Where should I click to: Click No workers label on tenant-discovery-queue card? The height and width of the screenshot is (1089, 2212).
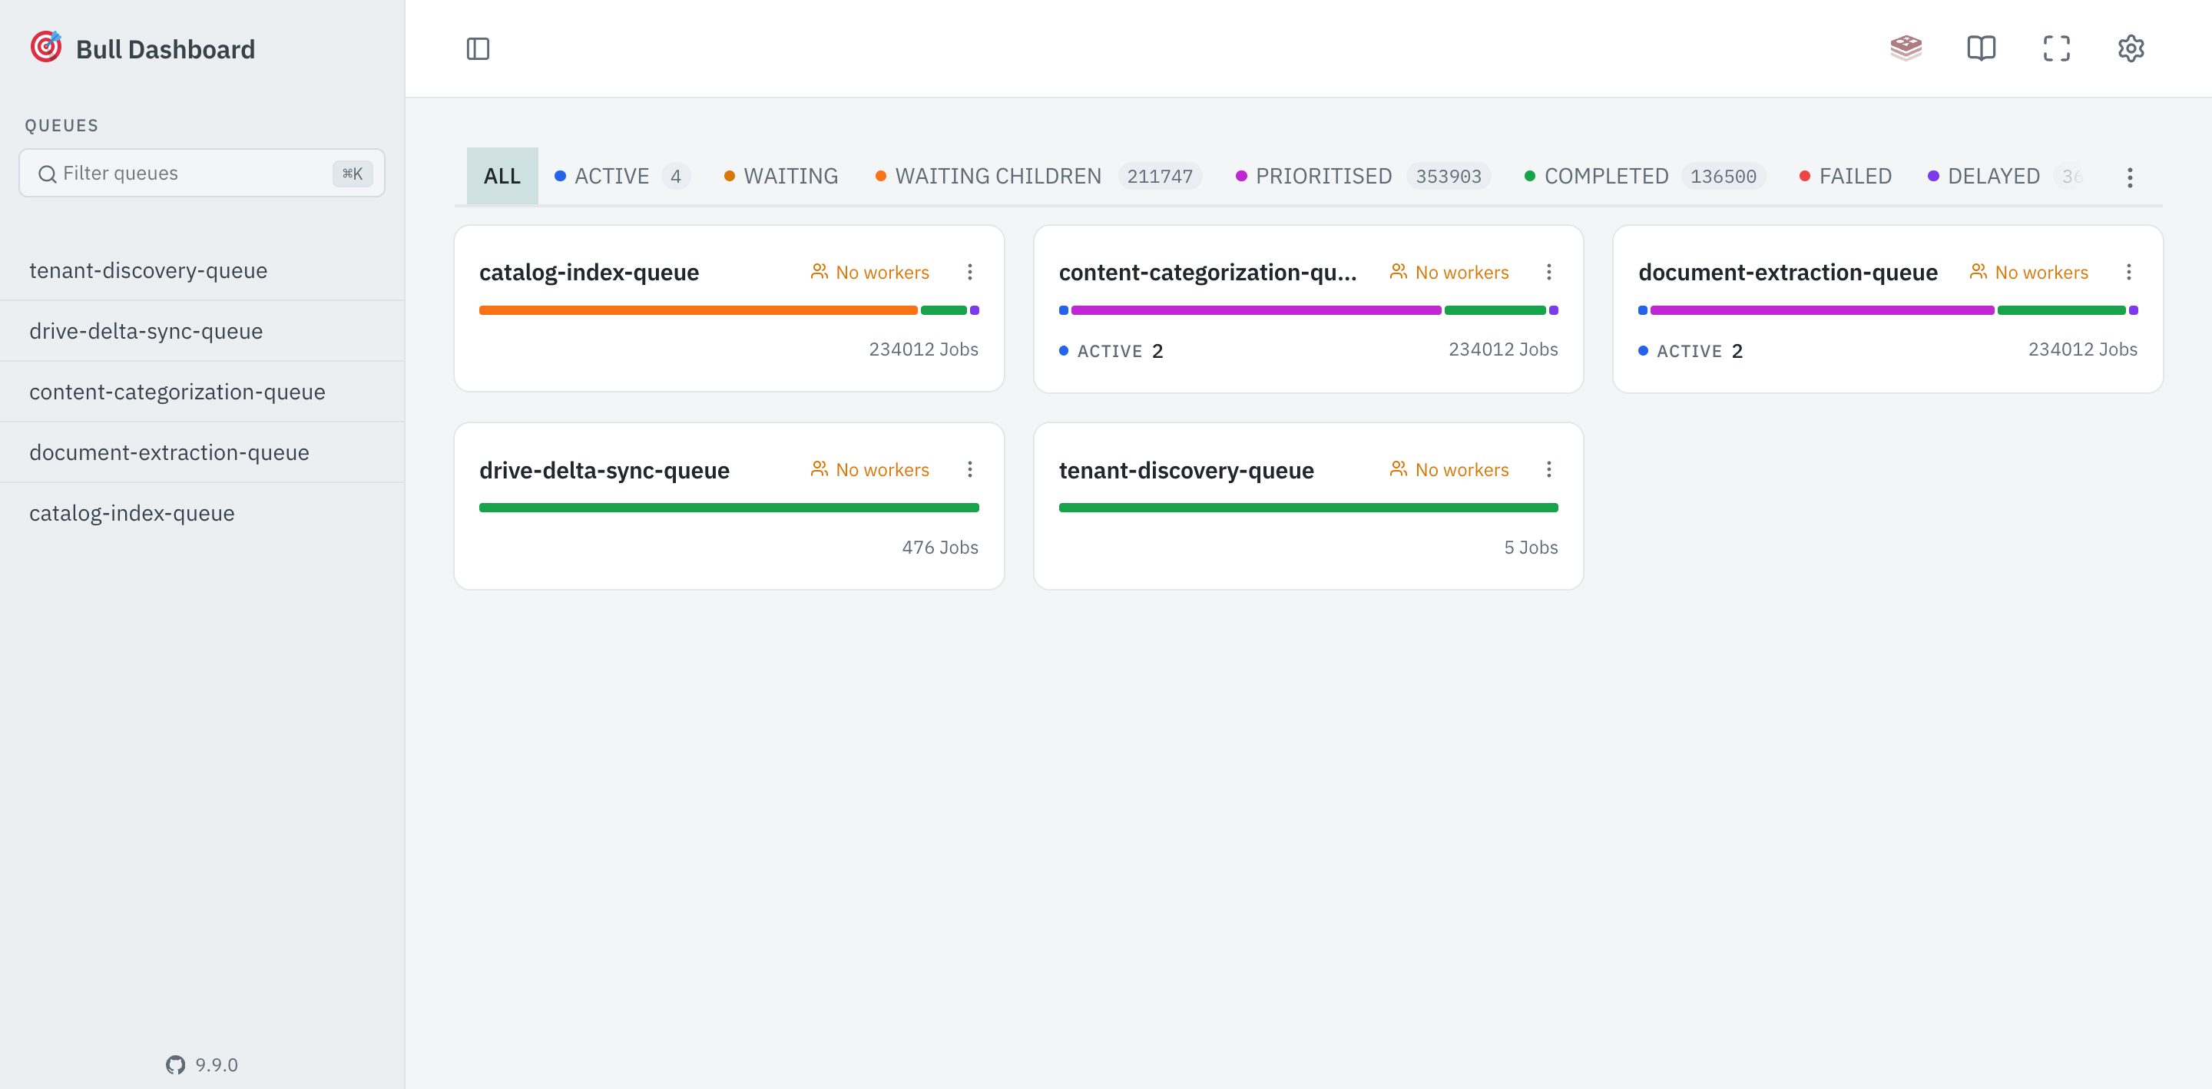1462,470
